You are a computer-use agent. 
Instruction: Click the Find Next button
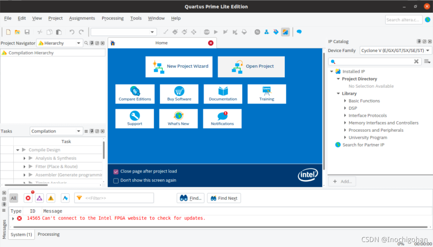coord(224,198)
